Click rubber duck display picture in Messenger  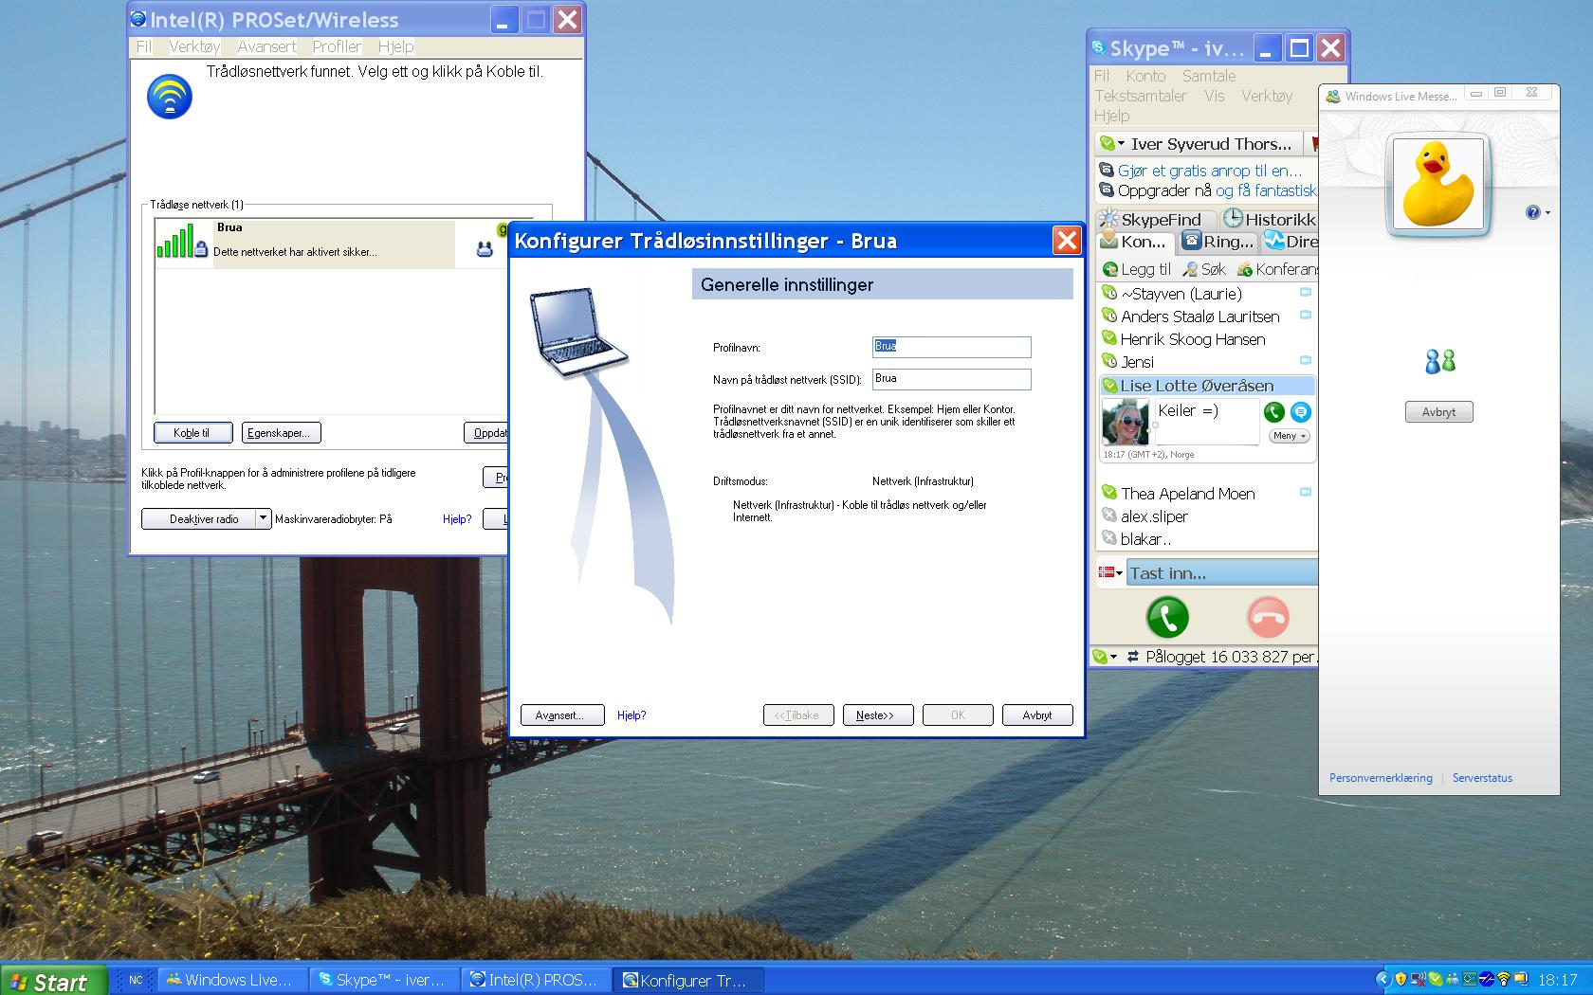click(1437, 186)
